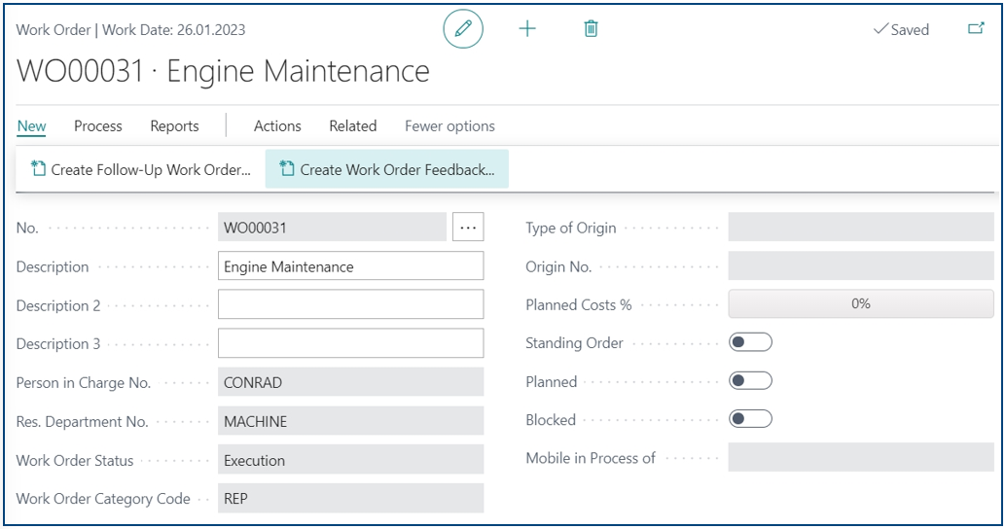Click the Res. Department No. label

(82, 421)
